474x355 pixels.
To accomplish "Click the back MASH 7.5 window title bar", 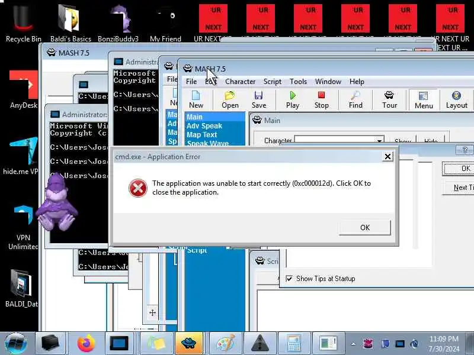I will tap(73, 53).
